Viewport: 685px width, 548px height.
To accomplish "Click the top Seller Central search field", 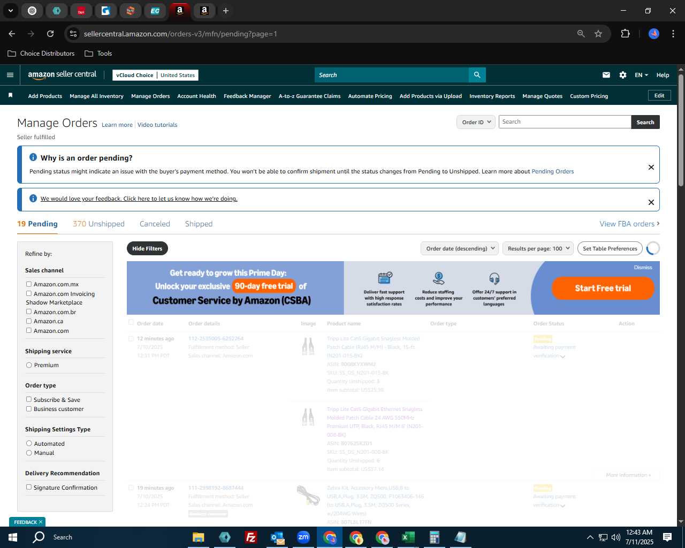I will (392, 75).
